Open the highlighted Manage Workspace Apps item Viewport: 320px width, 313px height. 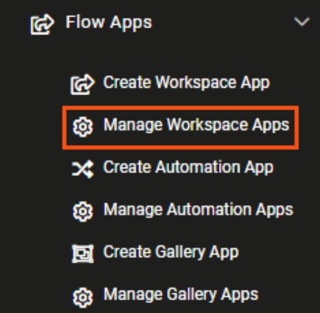pyautogui.click(x=181, y=127)
